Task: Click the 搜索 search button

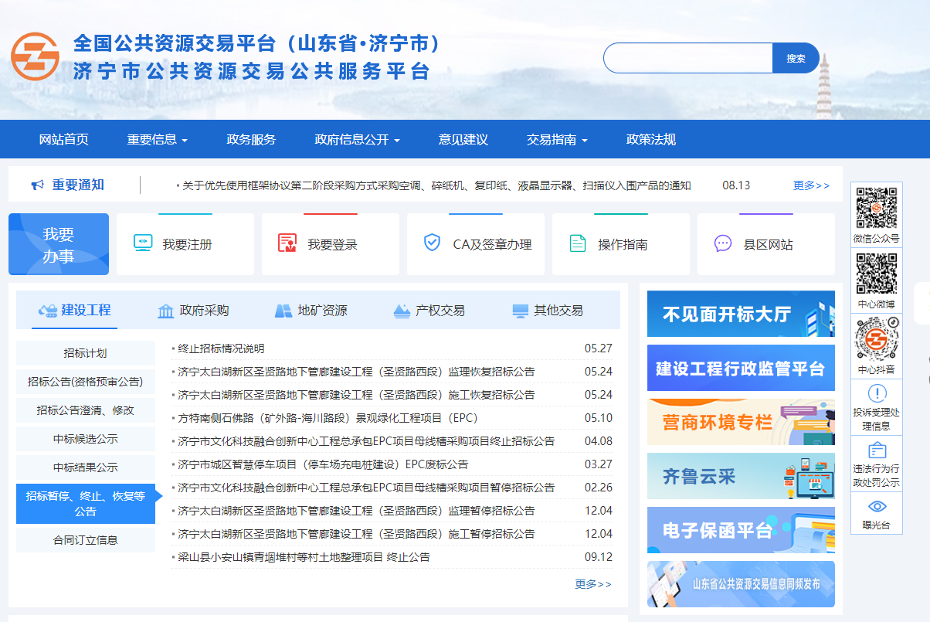Action: click(796, 57)
